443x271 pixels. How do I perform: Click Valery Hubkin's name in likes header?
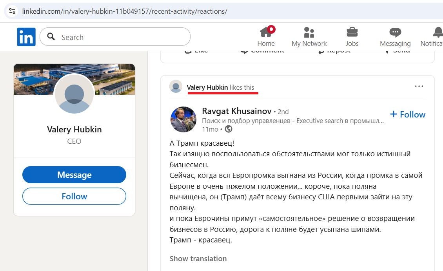pyautogui.click(x=207, y=87)
